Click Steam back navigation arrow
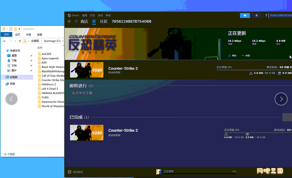Image resolution: width=292 pixels, height=178 pixels. (70, 21)
